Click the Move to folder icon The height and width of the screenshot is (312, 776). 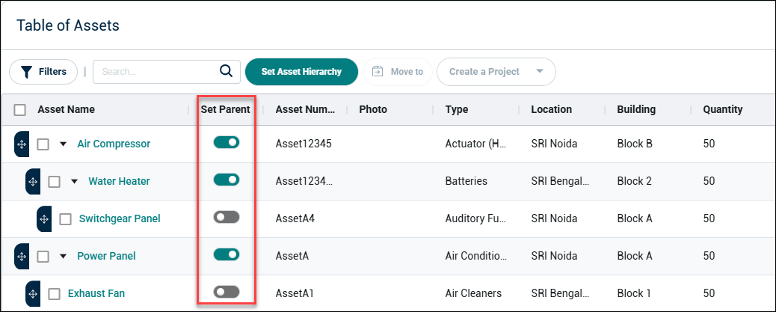[378, 72]
